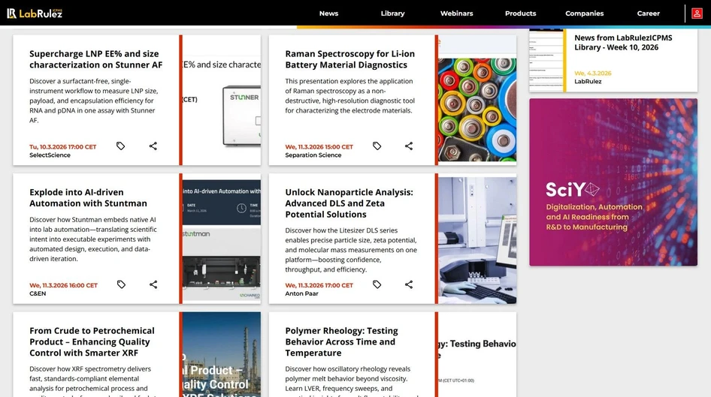Click the SciY digitalization banner ad
This screenshot has width=711, height=397.
pyautogui.click(x=613, y=182)
